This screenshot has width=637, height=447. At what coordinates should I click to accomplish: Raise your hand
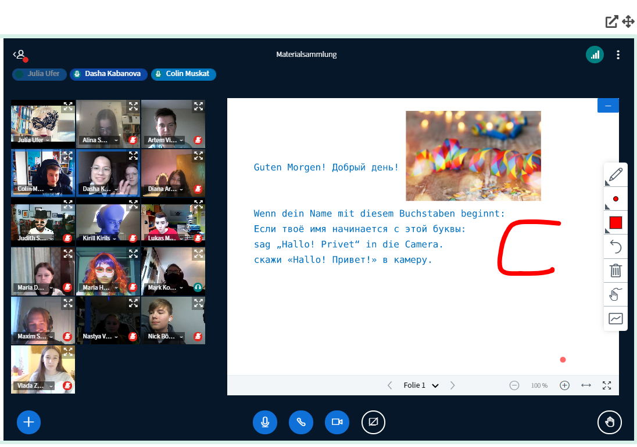pos(609,422)
